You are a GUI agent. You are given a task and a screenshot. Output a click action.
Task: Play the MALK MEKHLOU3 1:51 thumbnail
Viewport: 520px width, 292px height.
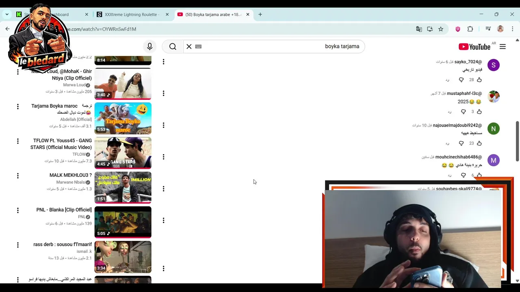click(123, 187)
